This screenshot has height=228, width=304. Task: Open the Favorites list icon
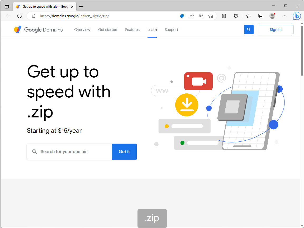[x=248, y=16]
